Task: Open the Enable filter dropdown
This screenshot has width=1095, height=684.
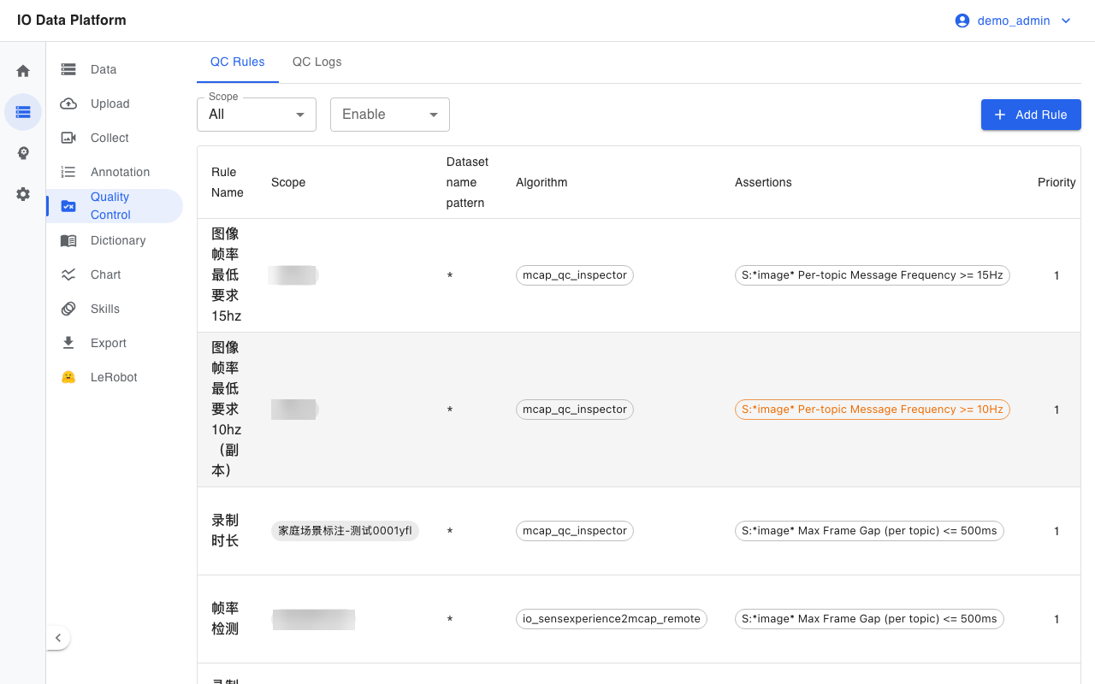Action: tap(390, 115)
